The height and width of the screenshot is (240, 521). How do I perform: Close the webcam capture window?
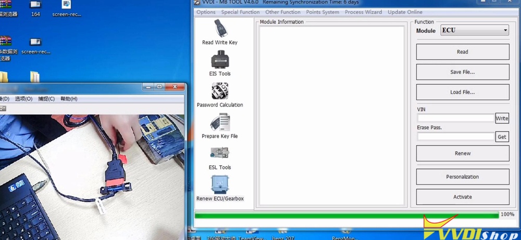175,87
